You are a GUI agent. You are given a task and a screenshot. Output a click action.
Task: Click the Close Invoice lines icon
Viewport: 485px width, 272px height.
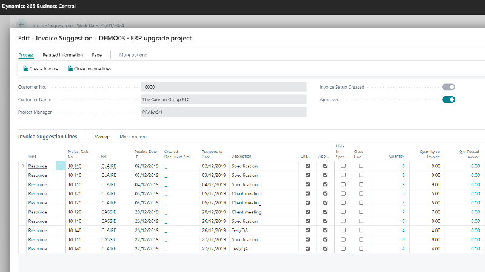(x=70, y=68)
